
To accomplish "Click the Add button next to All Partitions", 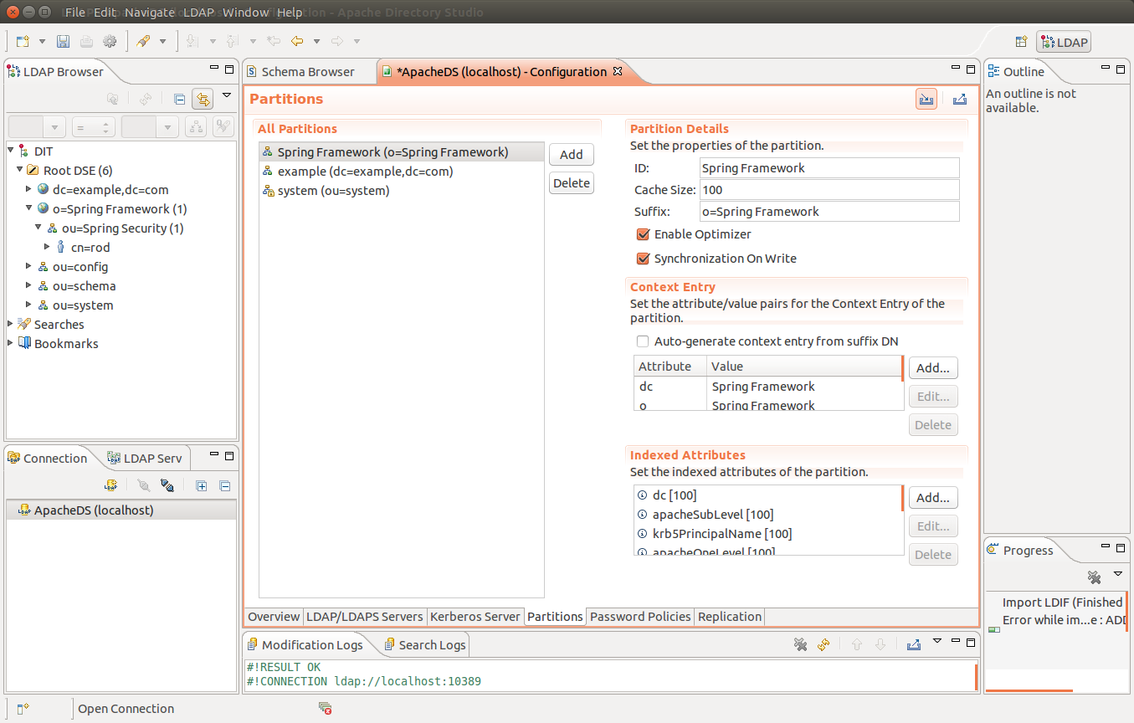I will 571,154.
